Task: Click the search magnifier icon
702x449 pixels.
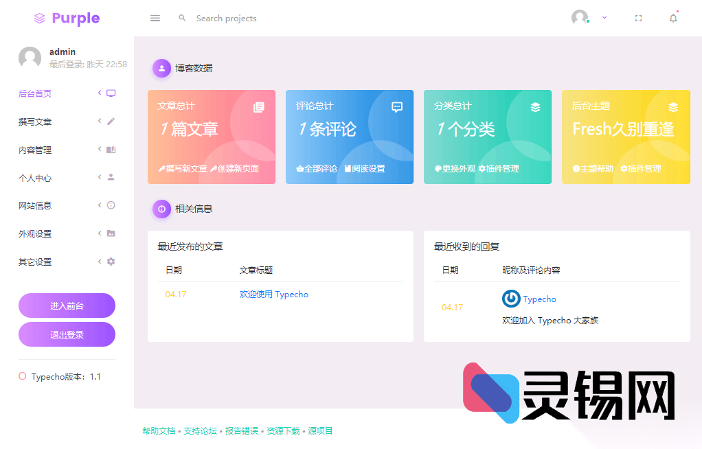Action: click(x=182, y=19)
